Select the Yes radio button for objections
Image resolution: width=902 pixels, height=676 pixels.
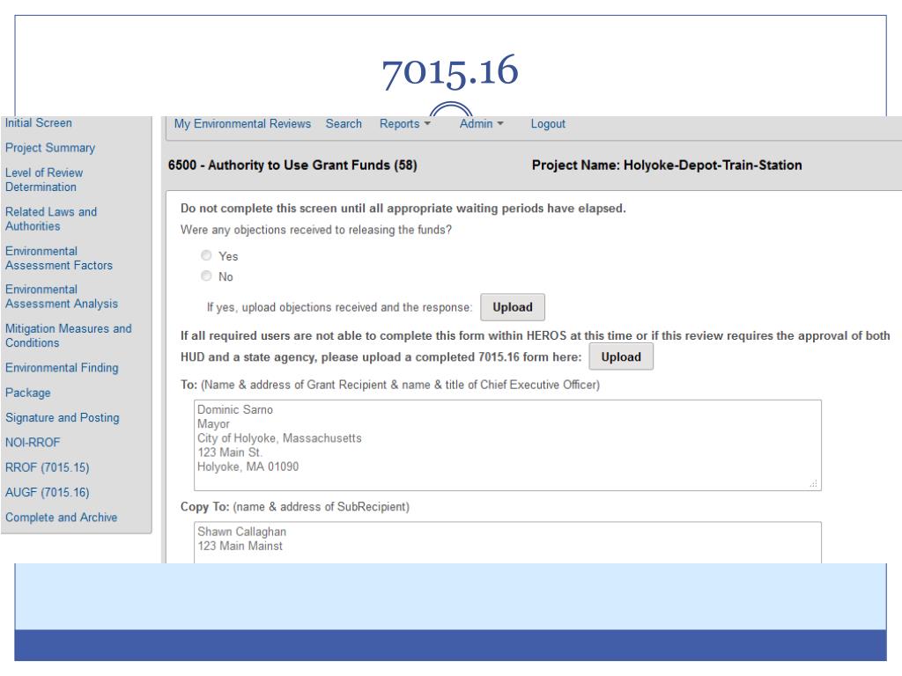(x=206, y=255)
